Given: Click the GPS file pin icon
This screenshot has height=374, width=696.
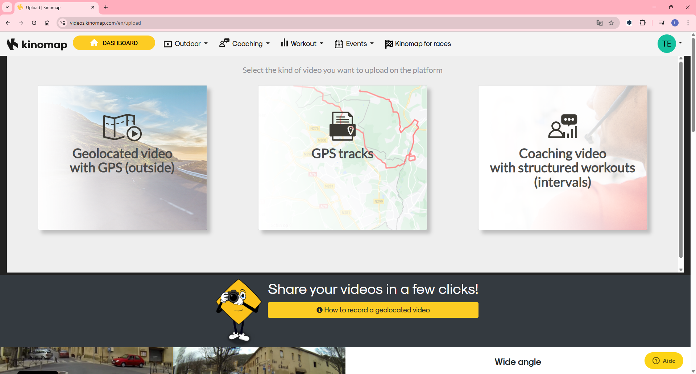Looking at the screenshot, I should tap(343, 126).
